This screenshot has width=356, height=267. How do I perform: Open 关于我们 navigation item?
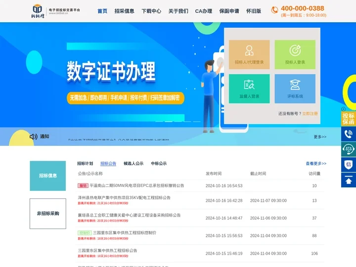tap(178, 11)
